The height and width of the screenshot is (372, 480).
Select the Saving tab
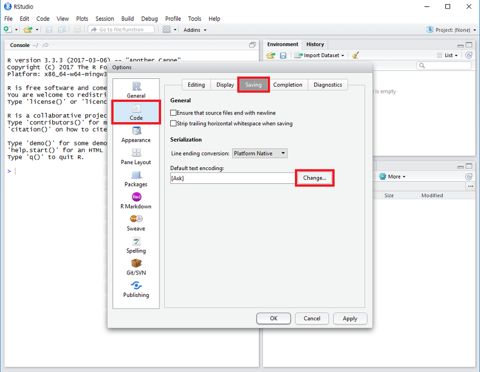253,85
